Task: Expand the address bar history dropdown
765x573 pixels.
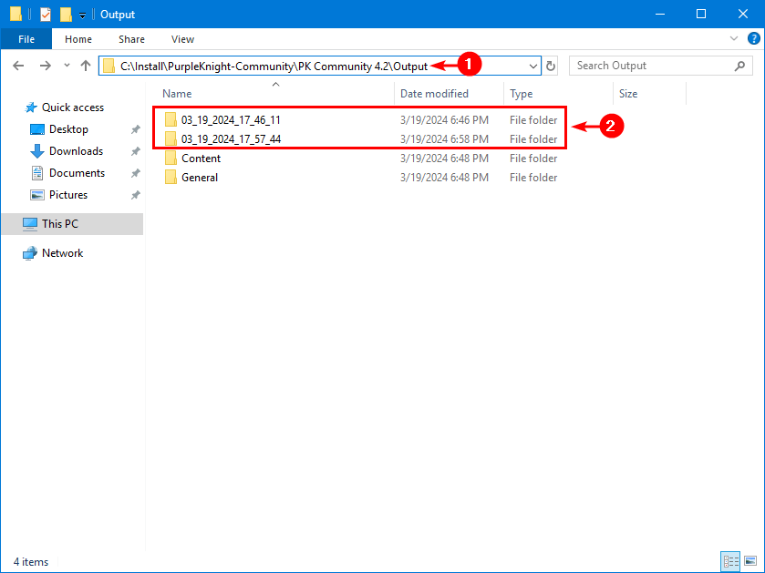Action: (533, 66)
